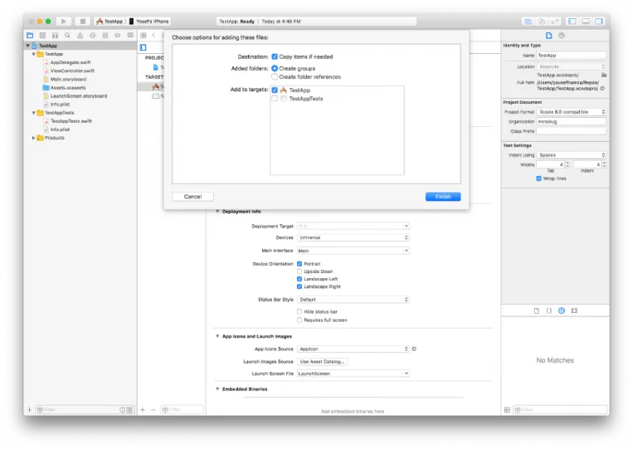
Task: Expand the Products folder
Action: click(33, 138)
